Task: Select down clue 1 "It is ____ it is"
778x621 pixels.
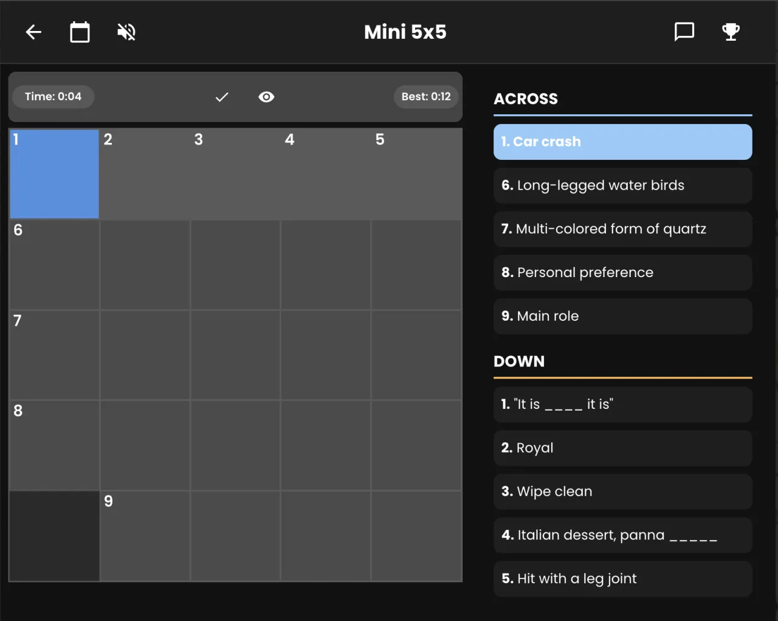Action: point(622,405)
